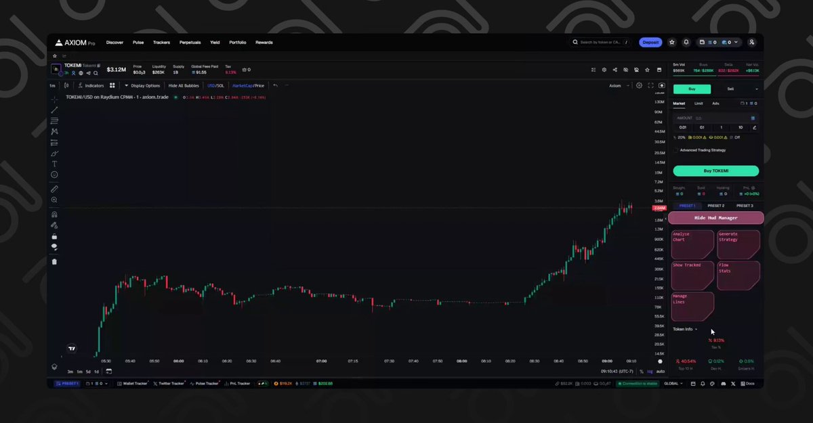
Task: Open the user account icon
Action: pyautogui.click(x=751, y=42)
